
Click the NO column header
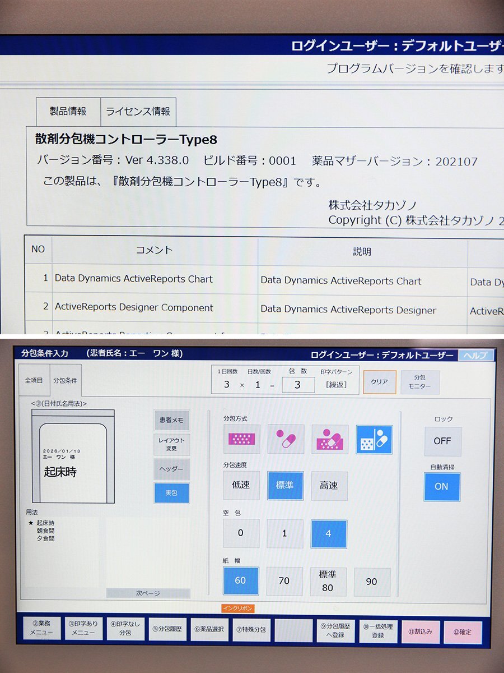tap(38, 250)
